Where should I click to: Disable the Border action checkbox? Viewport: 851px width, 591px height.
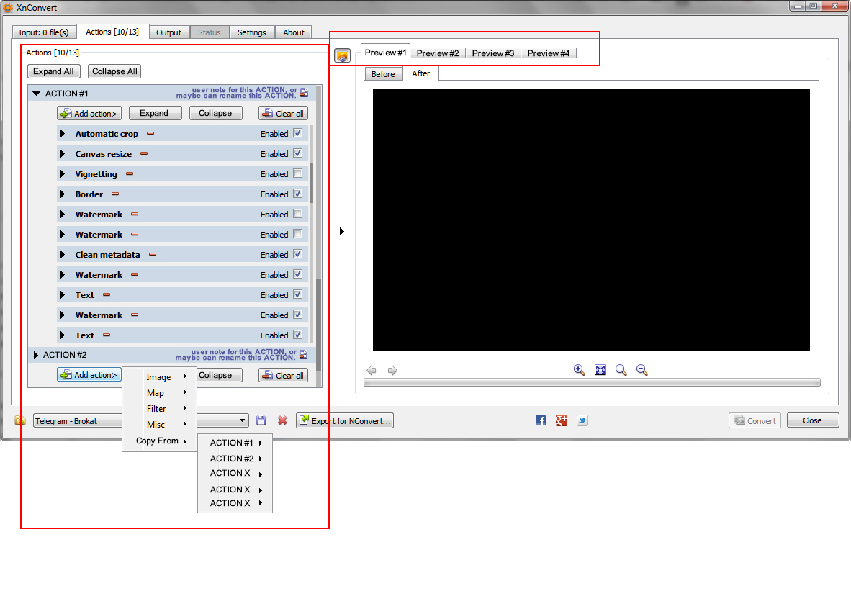pos(297,194)
